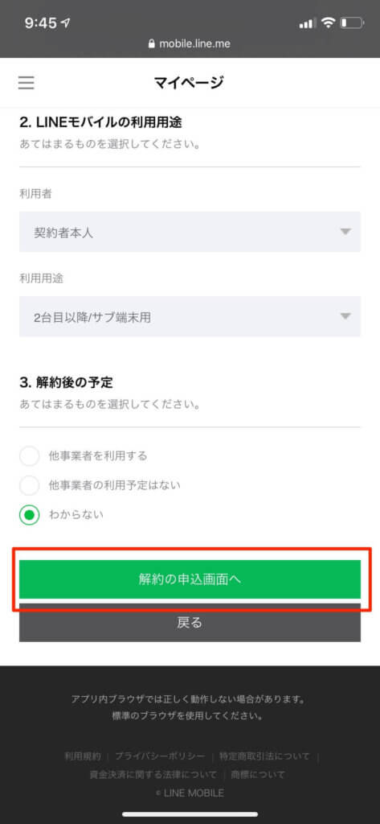
Task: Open the 利用者 dropdown showing 契約者本人
Action: (x=190, y=232)
